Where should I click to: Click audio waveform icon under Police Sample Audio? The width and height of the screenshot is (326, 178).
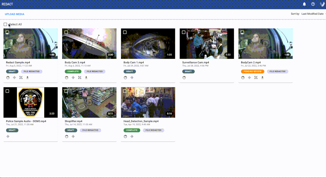click(8, 136)
